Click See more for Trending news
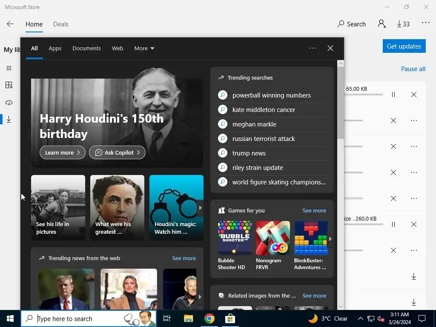This screenshot has height=327, width=436. tap(184, 258)
